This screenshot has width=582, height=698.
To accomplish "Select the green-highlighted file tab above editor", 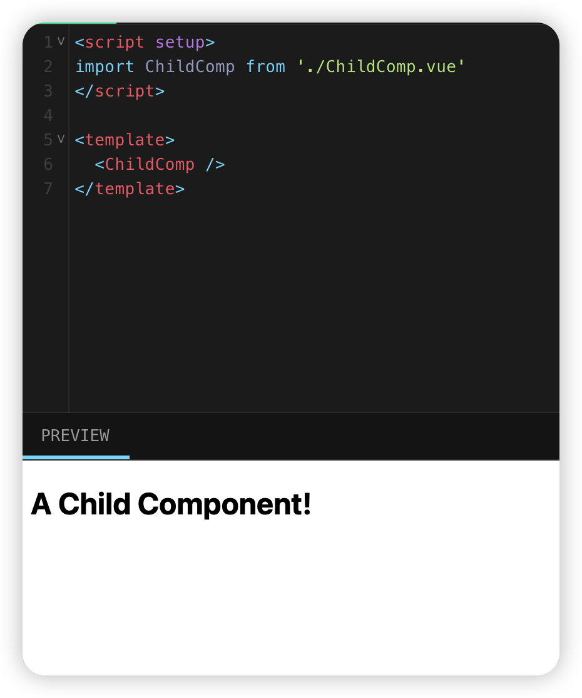I will [x=78, y=23].
